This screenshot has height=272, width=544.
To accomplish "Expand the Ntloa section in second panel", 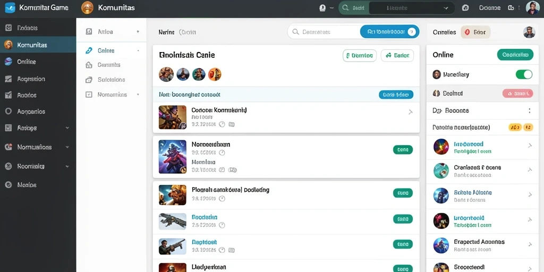I will (x=138, y=31).
